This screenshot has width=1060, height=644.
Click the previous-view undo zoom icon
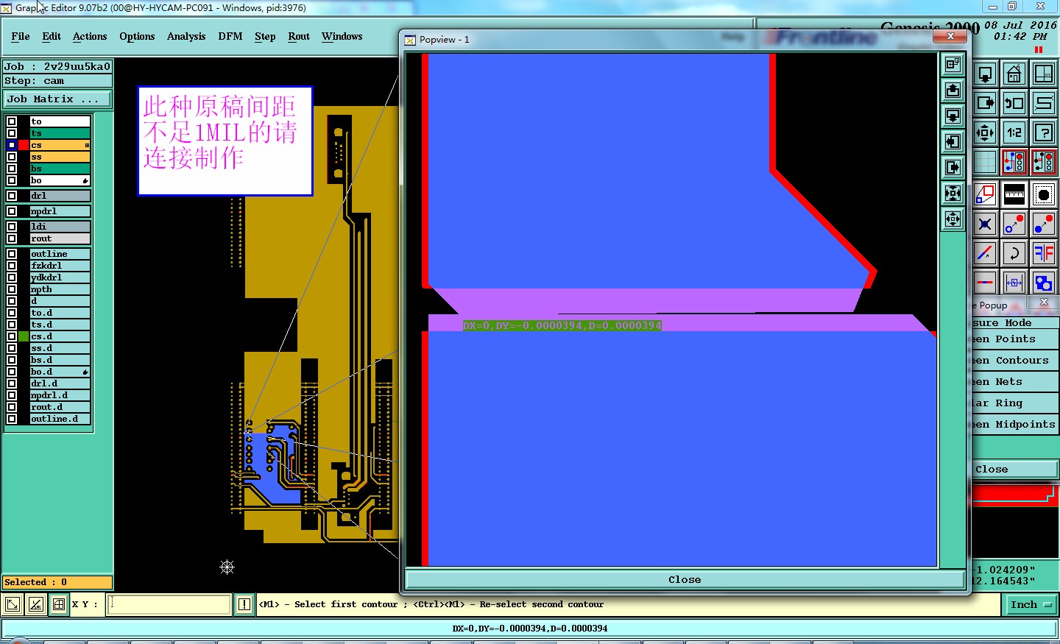(x=1014, y=103)
